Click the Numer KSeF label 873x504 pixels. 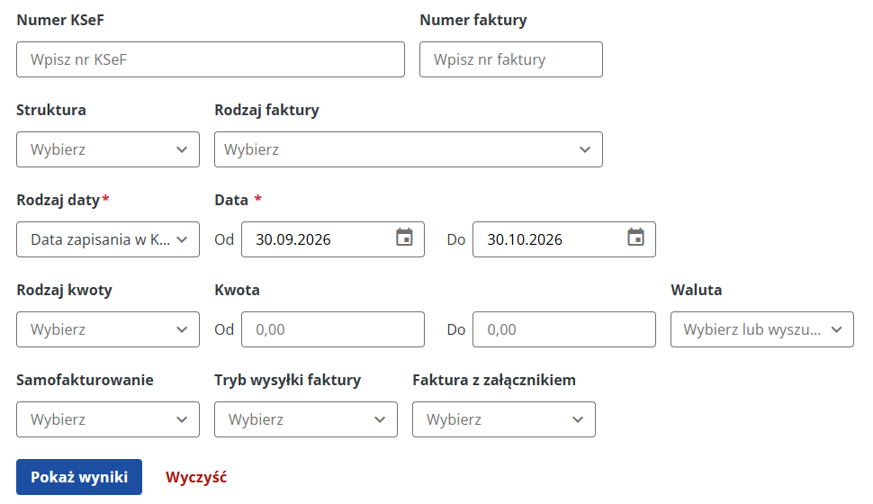(60, 20)
